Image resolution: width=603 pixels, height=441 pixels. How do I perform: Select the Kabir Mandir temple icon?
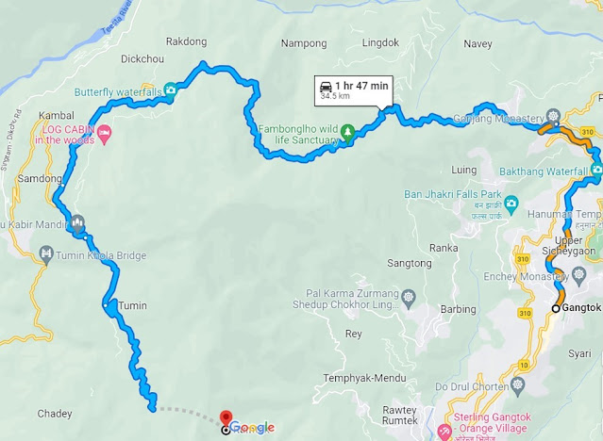pyautogui.click(x=77, y=223)
